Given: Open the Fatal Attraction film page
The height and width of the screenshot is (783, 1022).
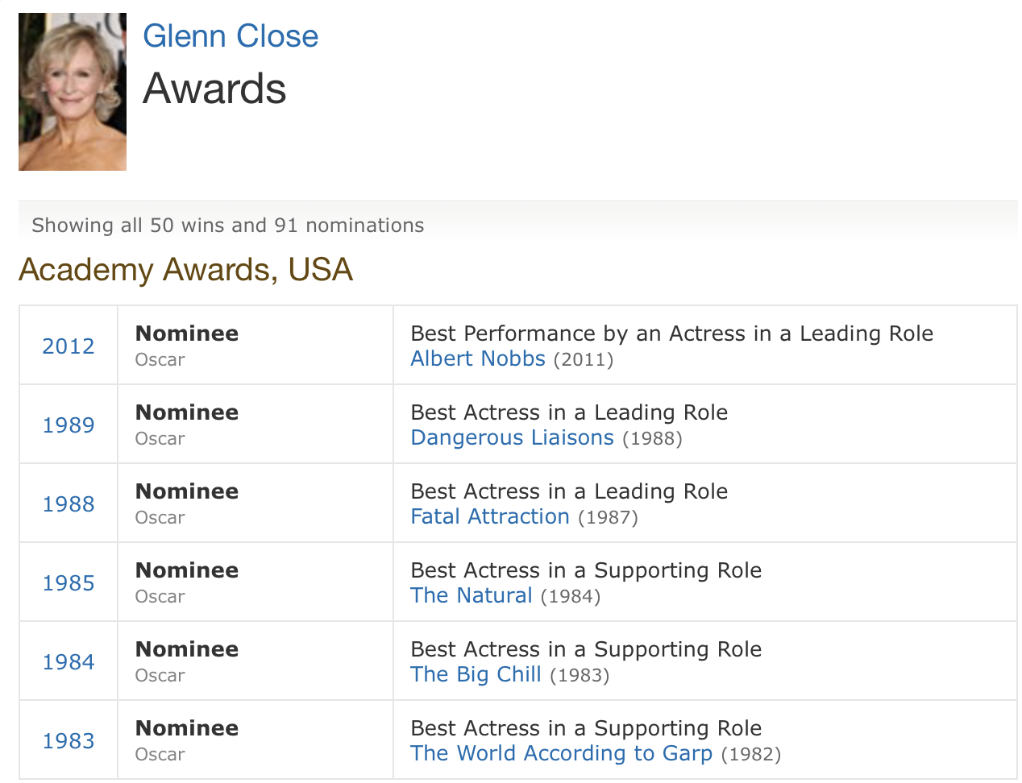Looking at the screenshot, I should 490,517.
